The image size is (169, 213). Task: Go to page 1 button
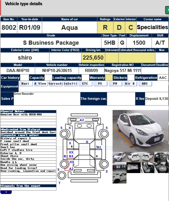click(x=6, y=192)
